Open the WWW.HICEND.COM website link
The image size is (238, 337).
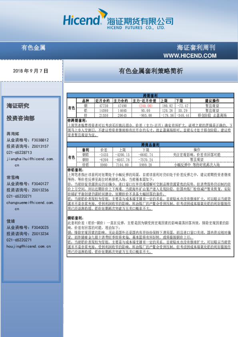190,56
